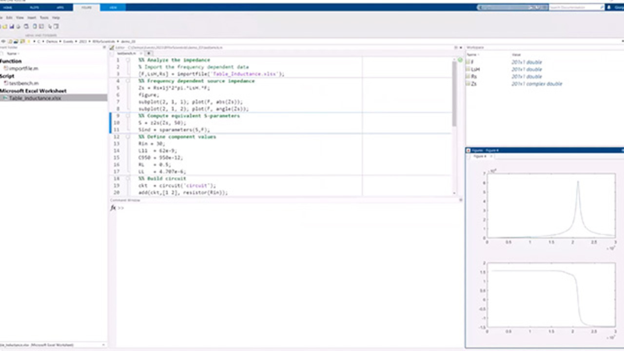Select importfile.m in the file list
Image resolution: width=624 pixels, height=351 pixels.
pos(23,69)
